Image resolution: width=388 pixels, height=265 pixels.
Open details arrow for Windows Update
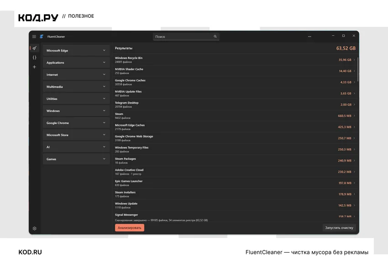pos(354,205)
